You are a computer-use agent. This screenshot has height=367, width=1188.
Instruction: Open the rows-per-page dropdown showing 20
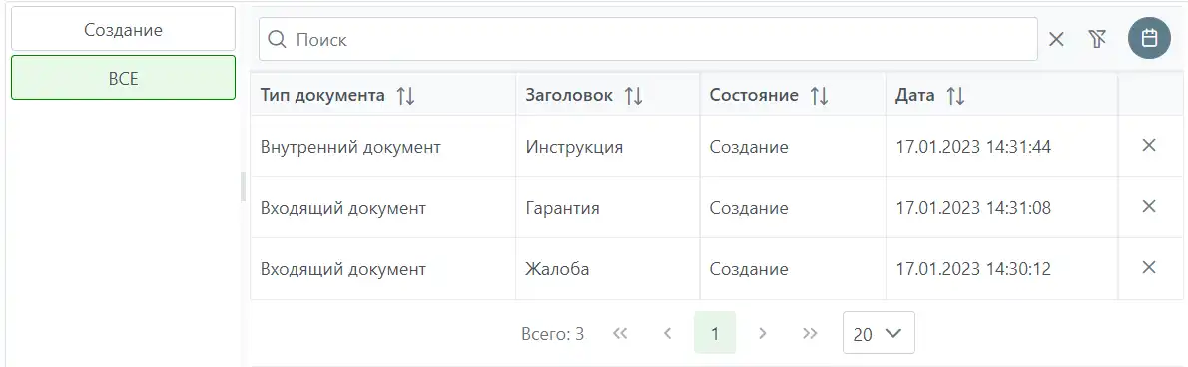(879, 333)
